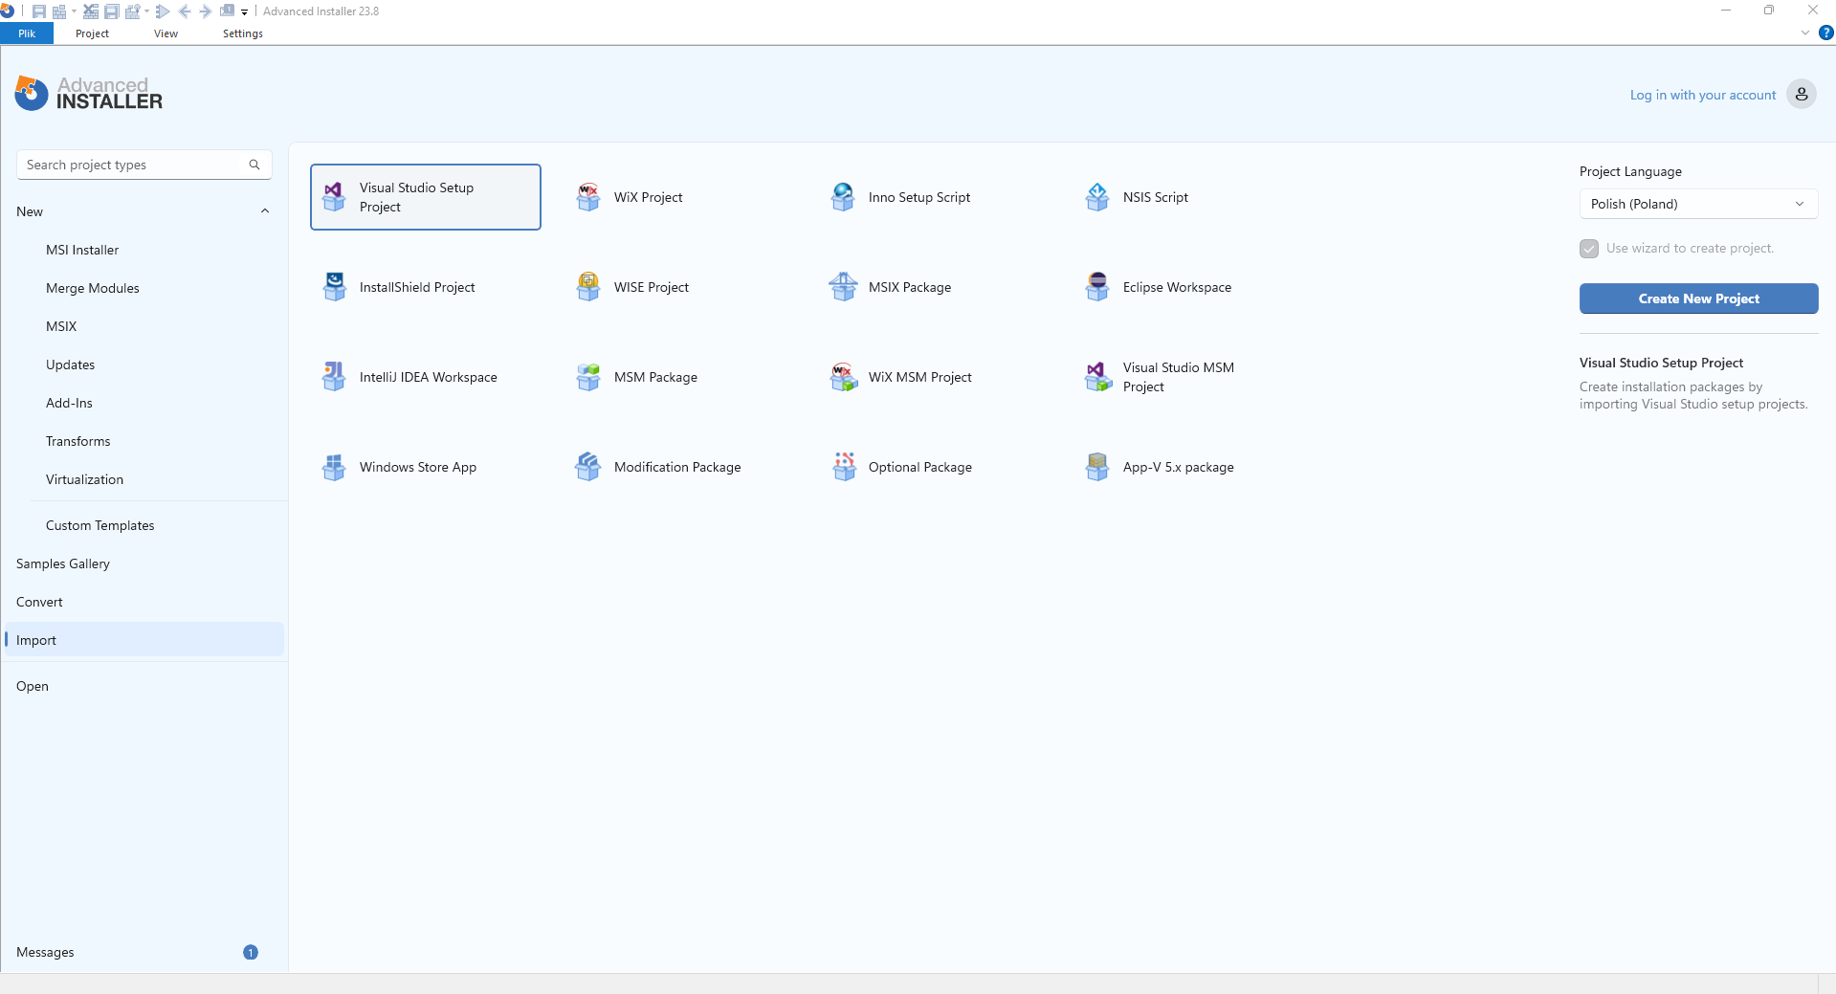Click the Save icon in quick access toolbar

[39, 11]
